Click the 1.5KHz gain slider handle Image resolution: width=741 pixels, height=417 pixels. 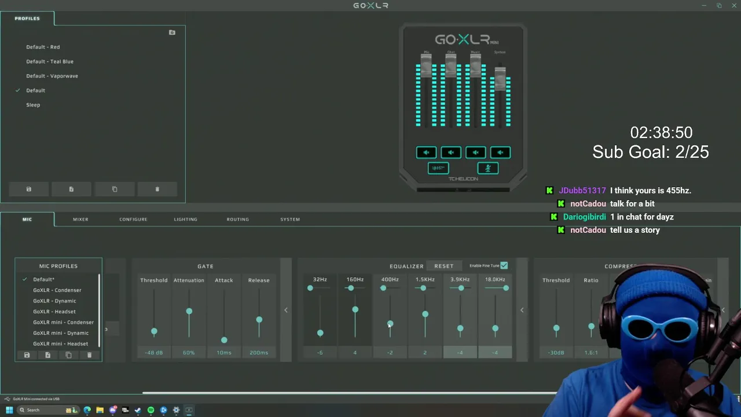click(x=425, y=314)
